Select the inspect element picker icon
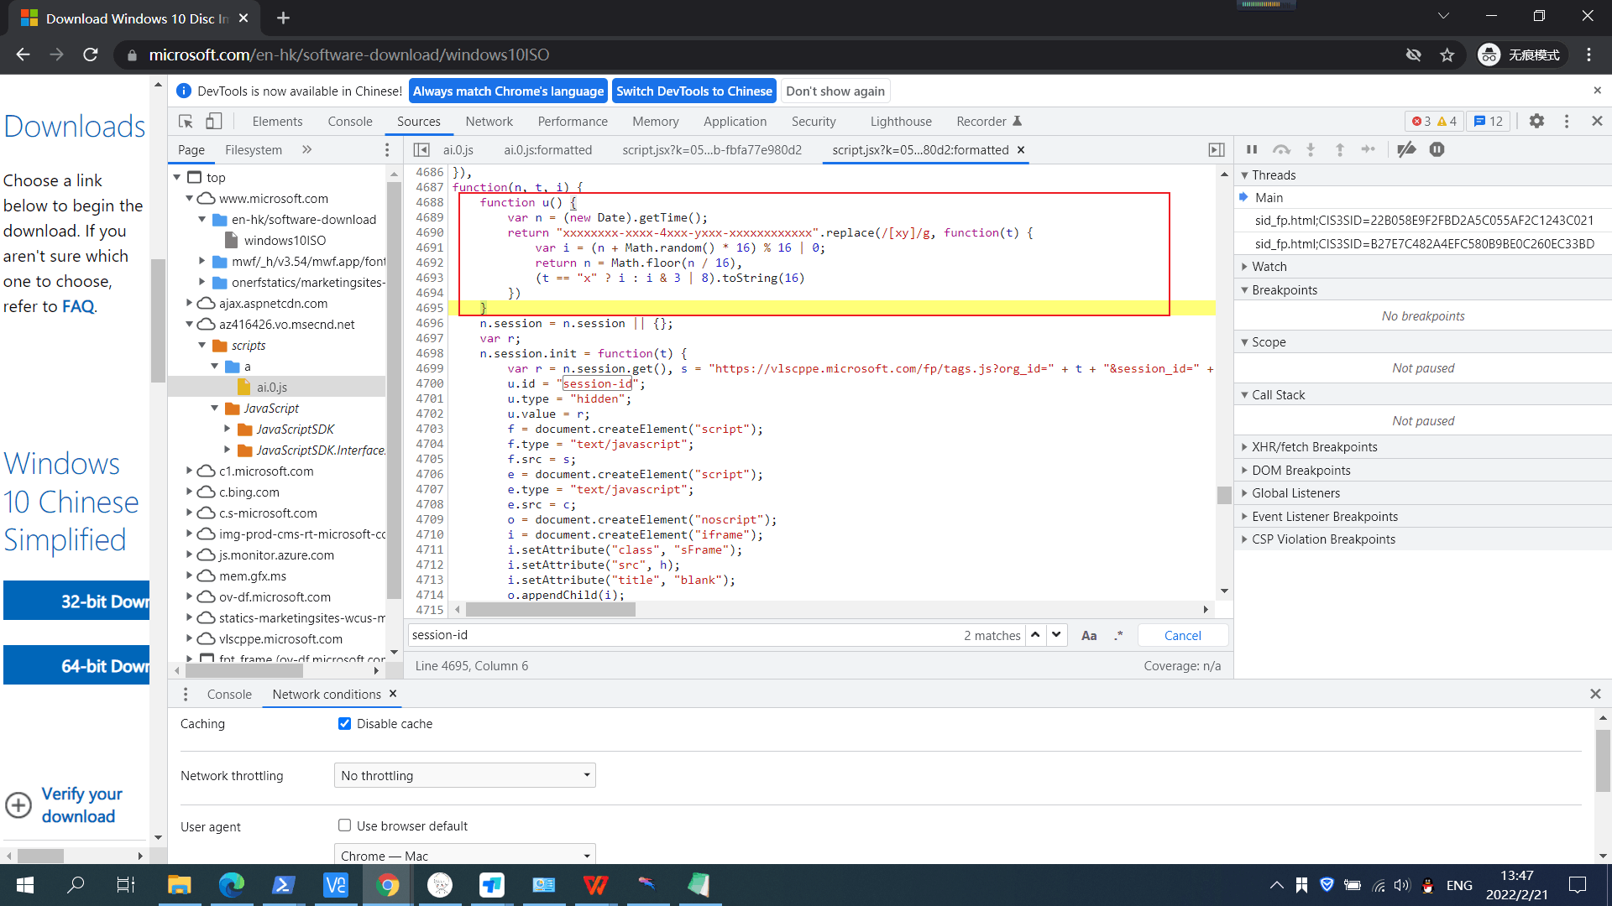 pos(186,122)
